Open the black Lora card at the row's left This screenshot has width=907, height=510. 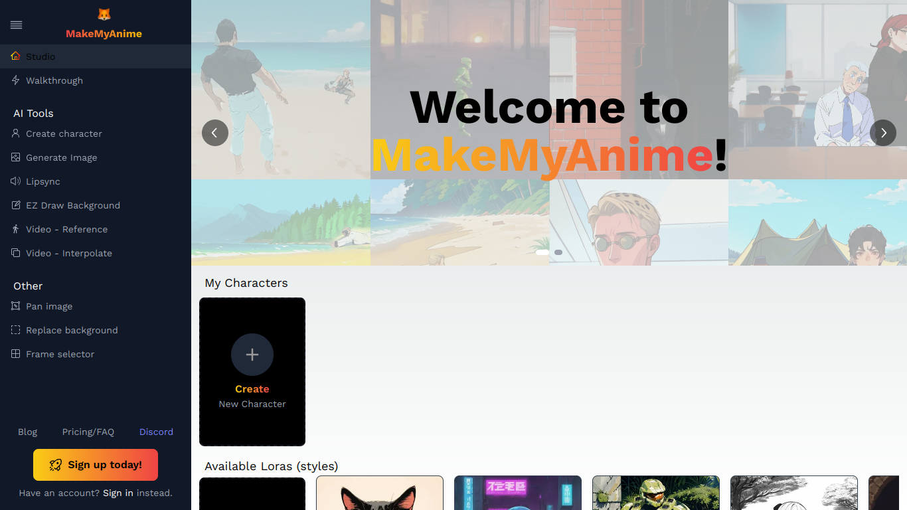(x=252, y=494)
